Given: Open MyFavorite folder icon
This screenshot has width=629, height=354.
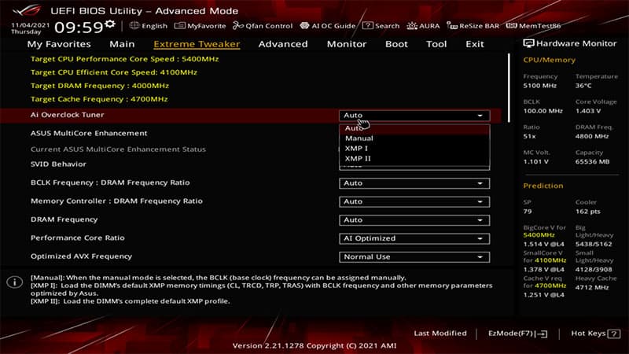Looking at the screenshot, I should tap(180, 26).
